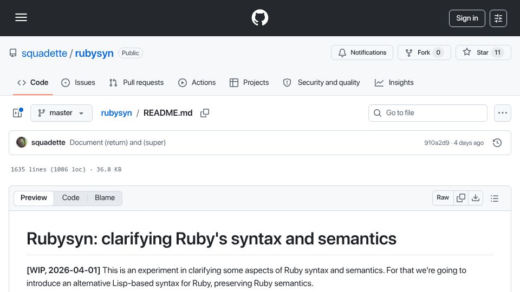Open the rubysyn repository title link

pos(94,53)
